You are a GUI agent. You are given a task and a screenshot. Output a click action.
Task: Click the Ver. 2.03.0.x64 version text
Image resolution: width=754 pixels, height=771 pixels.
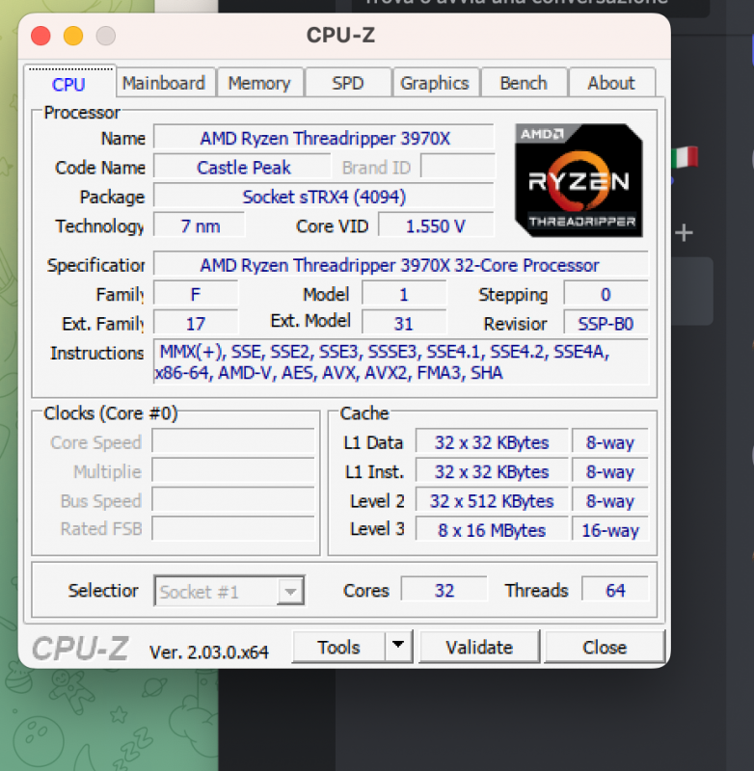[x=209, y=652]
